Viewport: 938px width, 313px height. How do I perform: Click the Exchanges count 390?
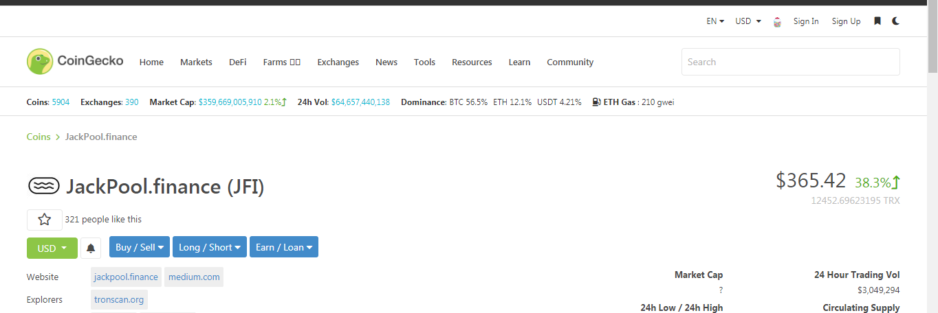tap(131, 102)
